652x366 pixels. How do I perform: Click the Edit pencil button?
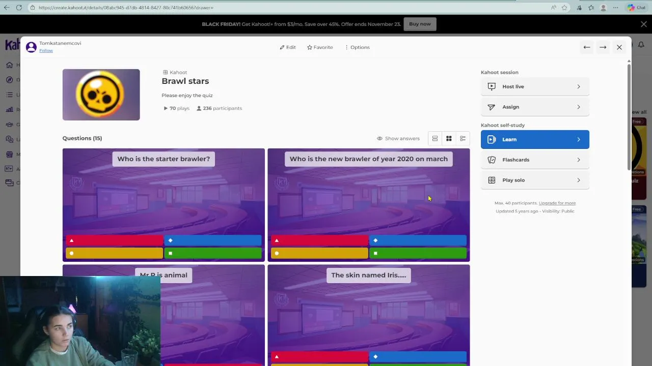coord(288,47)
